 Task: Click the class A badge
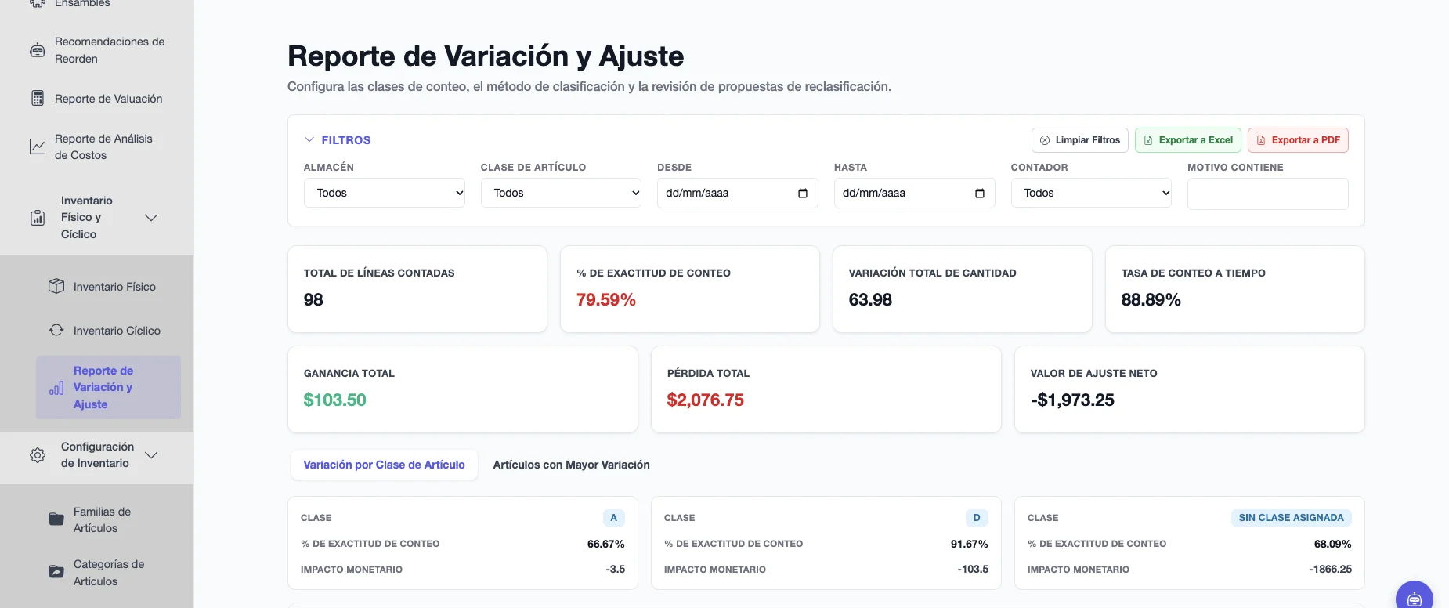(x=614, y=518)
